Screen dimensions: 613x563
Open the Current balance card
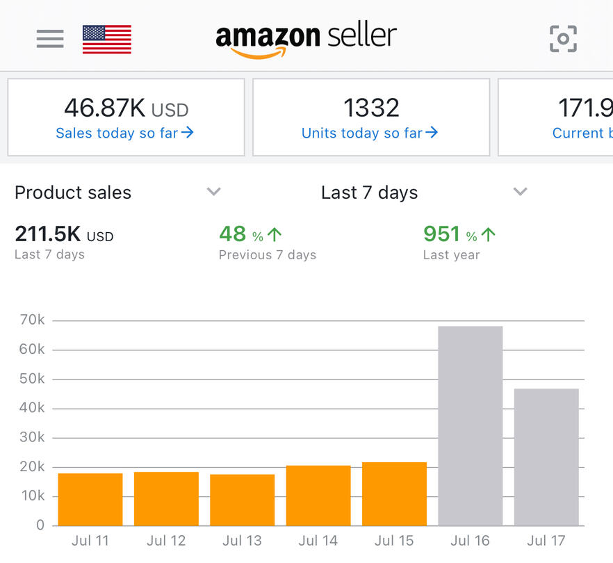[556, 117]
